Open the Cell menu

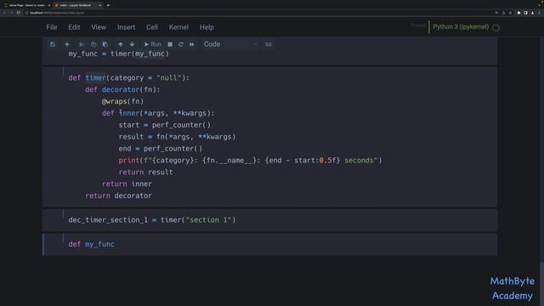tap(152, 27)
